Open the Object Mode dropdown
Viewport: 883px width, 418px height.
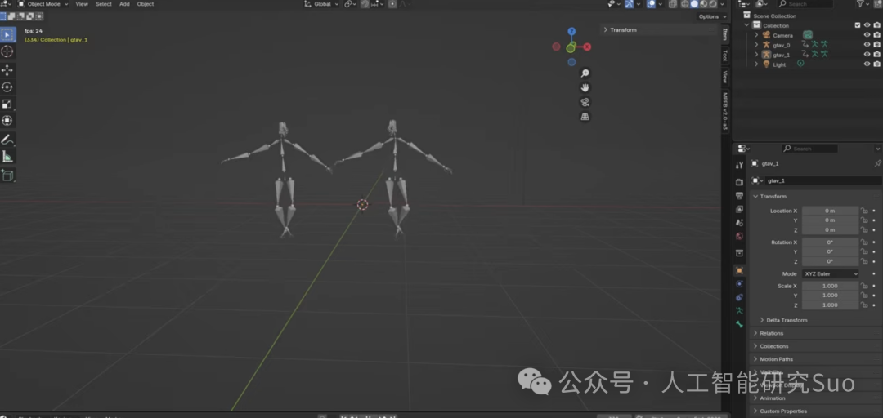(x=43, y=4)
